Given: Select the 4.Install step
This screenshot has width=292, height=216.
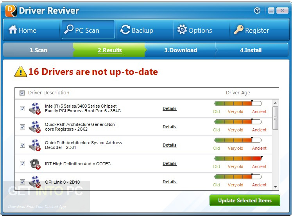Looking at the screenshot, I should coord(251,50).
